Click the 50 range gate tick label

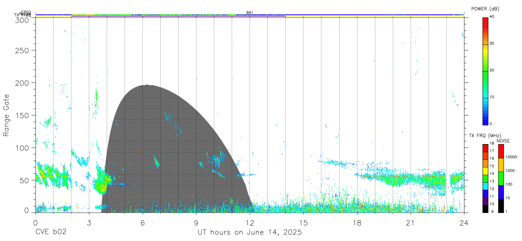point(25,180)
